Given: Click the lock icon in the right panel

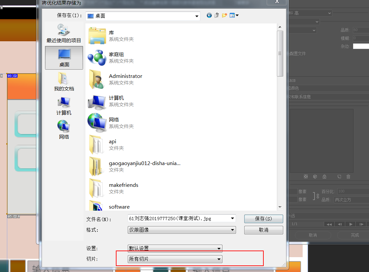Looking at the screenshot, I should [x=324, y=177].
